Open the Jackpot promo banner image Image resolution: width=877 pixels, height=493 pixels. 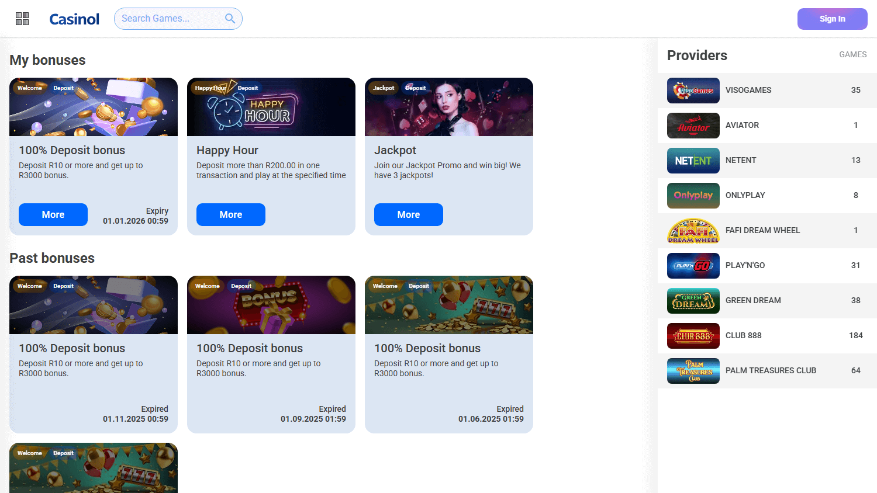(x=448, y=107)
